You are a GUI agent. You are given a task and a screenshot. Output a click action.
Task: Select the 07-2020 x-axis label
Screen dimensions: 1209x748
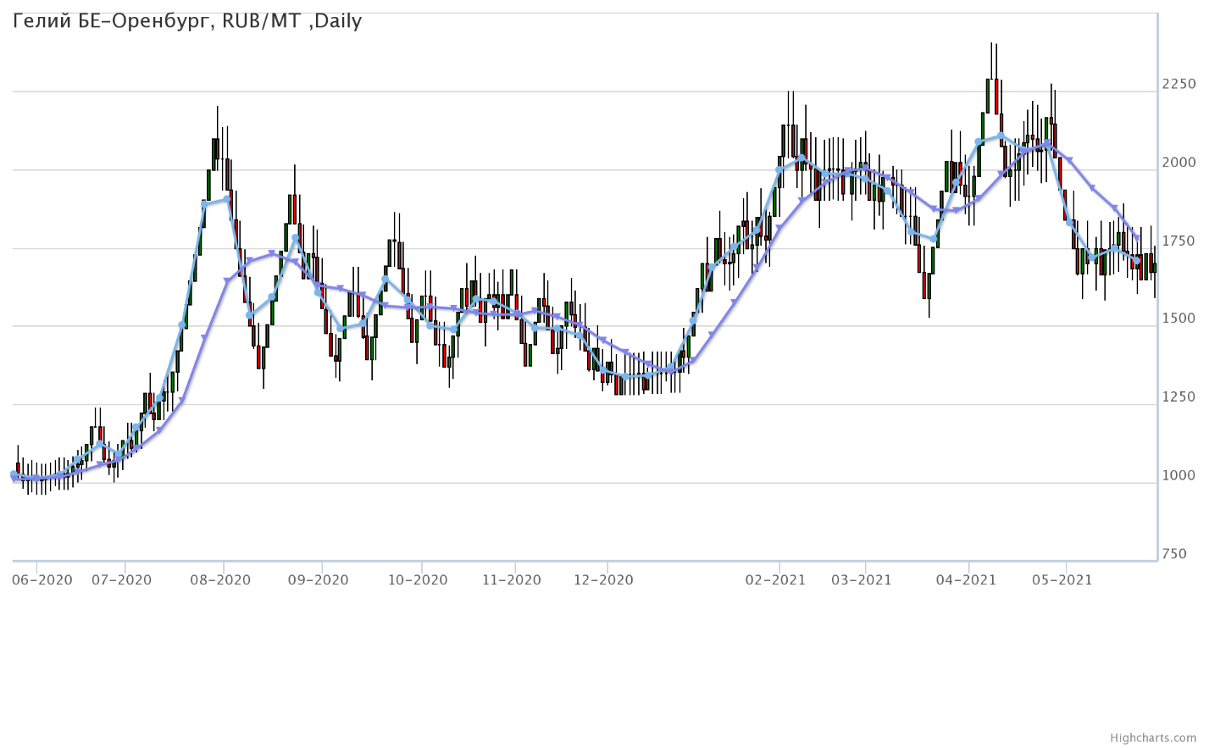click(x=122, y=580)
